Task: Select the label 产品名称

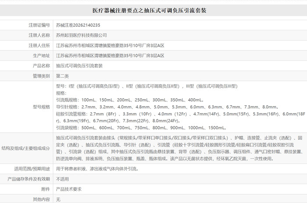Action: point(41,66)
